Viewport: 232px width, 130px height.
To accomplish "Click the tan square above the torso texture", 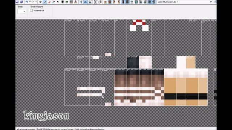I will [x=191, y=62].
